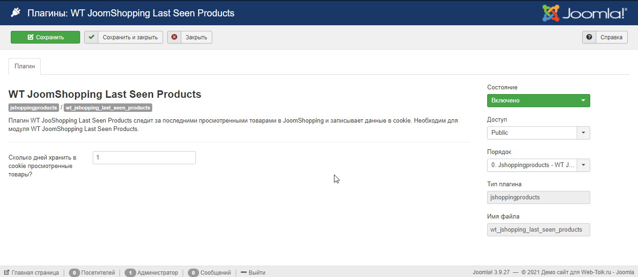Image resolution: width=638 pixels, height=277 pixels.
Task: Switch to the Плагин tab
Action: pyautogui.click(x=24, y=66)
